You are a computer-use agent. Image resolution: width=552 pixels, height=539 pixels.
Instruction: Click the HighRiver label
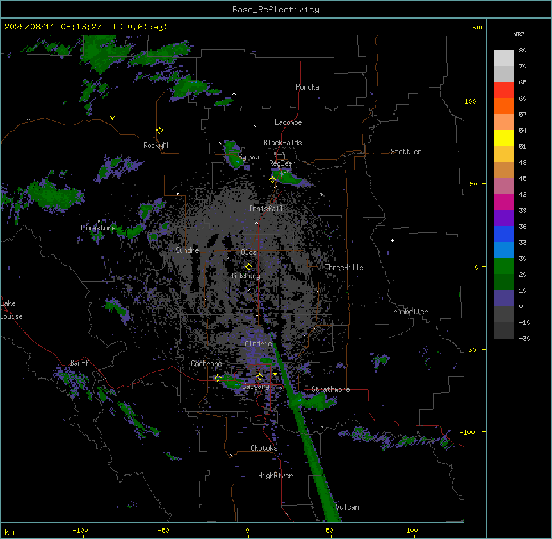(x=275, y=476)
